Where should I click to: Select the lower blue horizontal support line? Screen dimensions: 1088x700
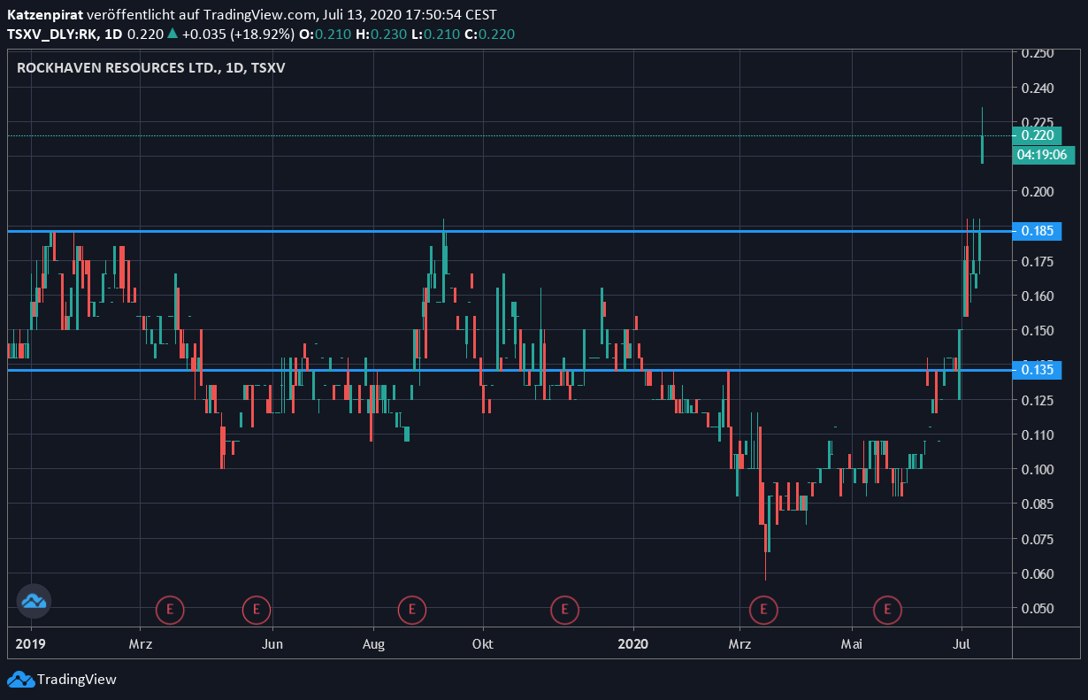pos(531,370)
